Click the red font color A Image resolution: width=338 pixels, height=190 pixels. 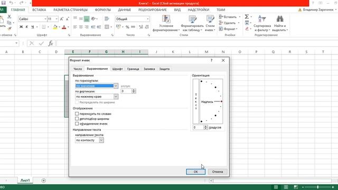[x=64, y=27]
